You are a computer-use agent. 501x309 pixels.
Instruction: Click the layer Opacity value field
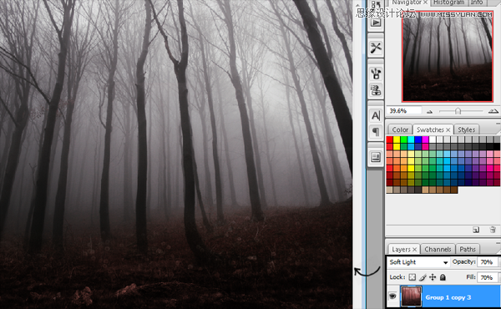pos(488,262)
